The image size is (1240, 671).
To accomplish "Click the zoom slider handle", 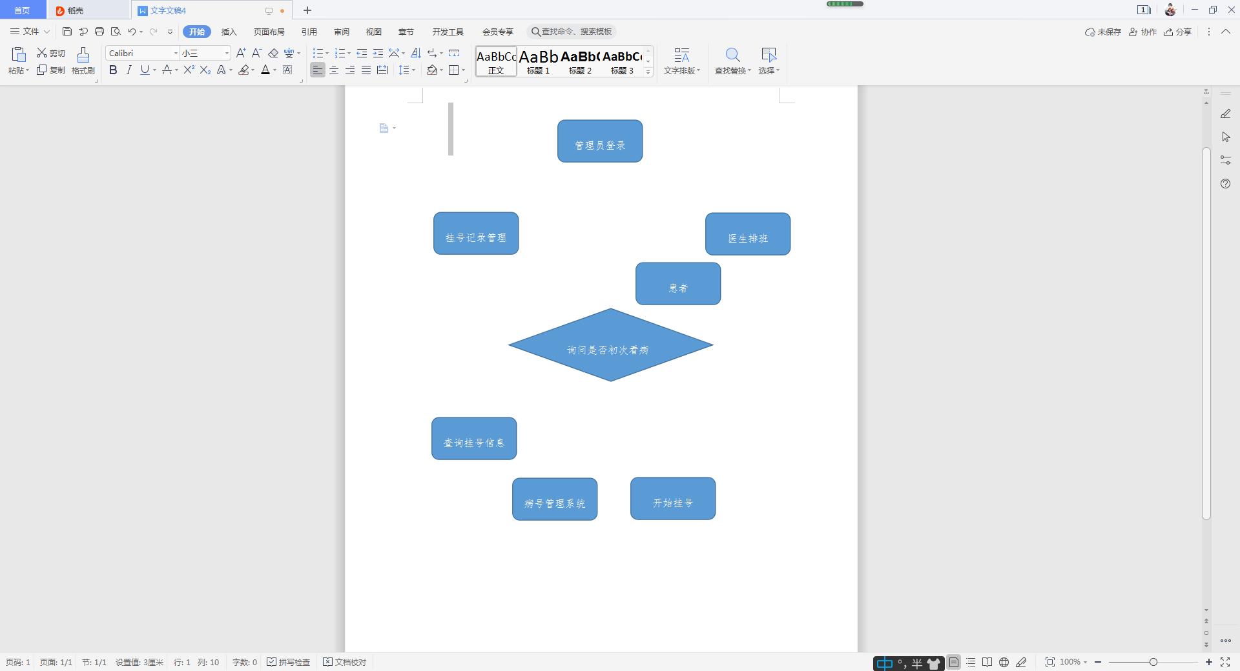I will pyautogui.click(x=1153, y=662).
